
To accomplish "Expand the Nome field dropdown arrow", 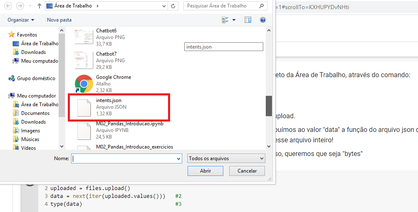I will click(178, 158).
